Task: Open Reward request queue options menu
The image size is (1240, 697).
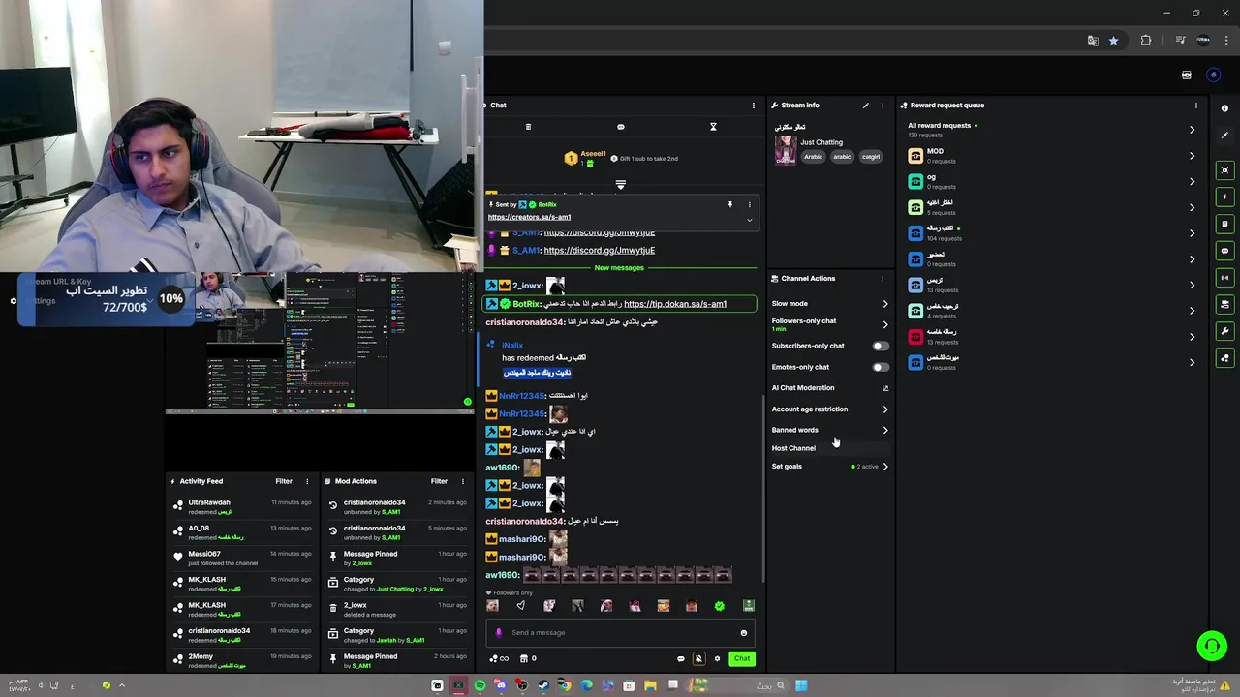Action: point(1196,106)
